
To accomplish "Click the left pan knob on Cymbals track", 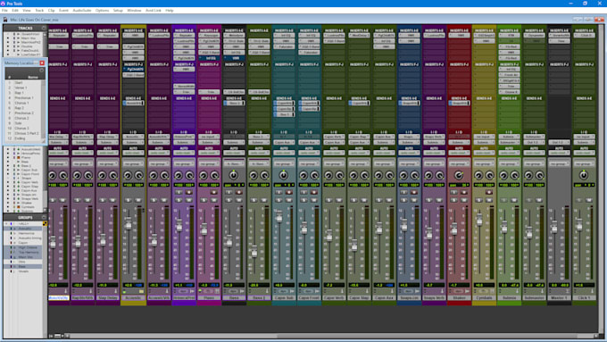I will click(478, 176).
